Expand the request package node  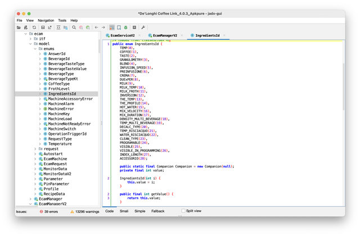coord(35,148)
